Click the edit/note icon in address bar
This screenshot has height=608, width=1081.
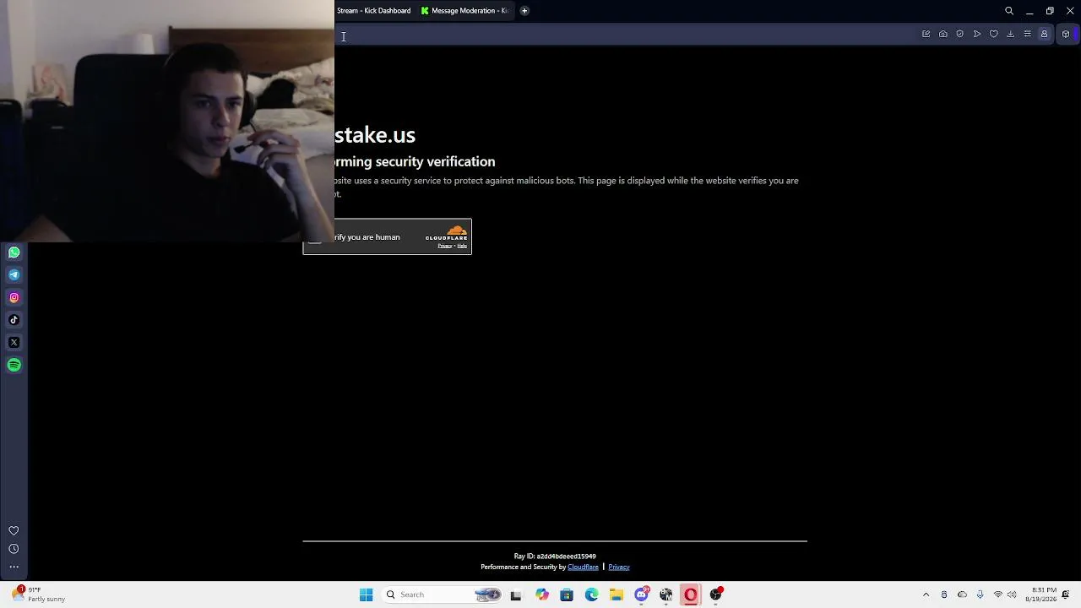[x=926, y=34]
